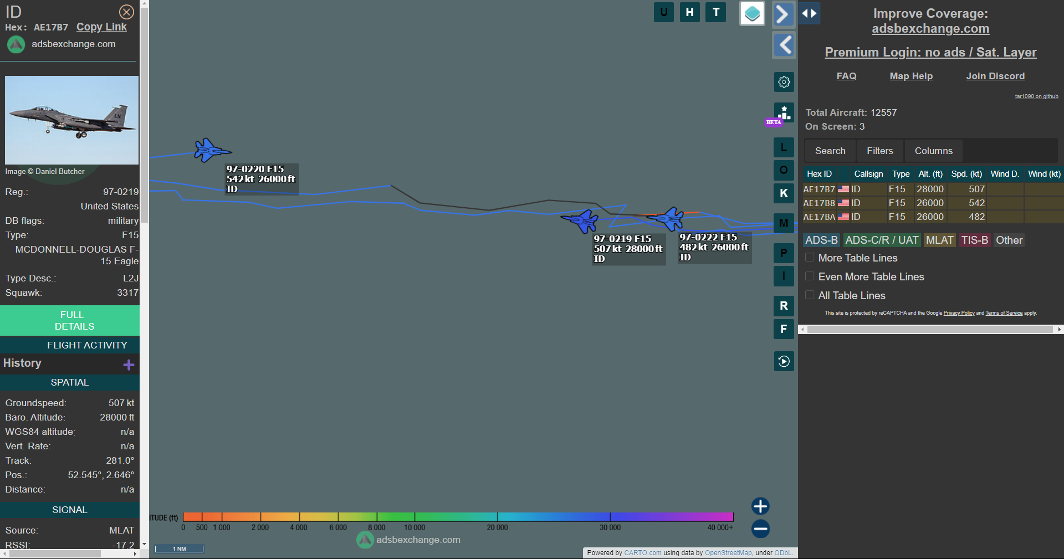Viewport: 1064px width, 559px height.
Task: Click the R map button
Action: tap(784, 306)
